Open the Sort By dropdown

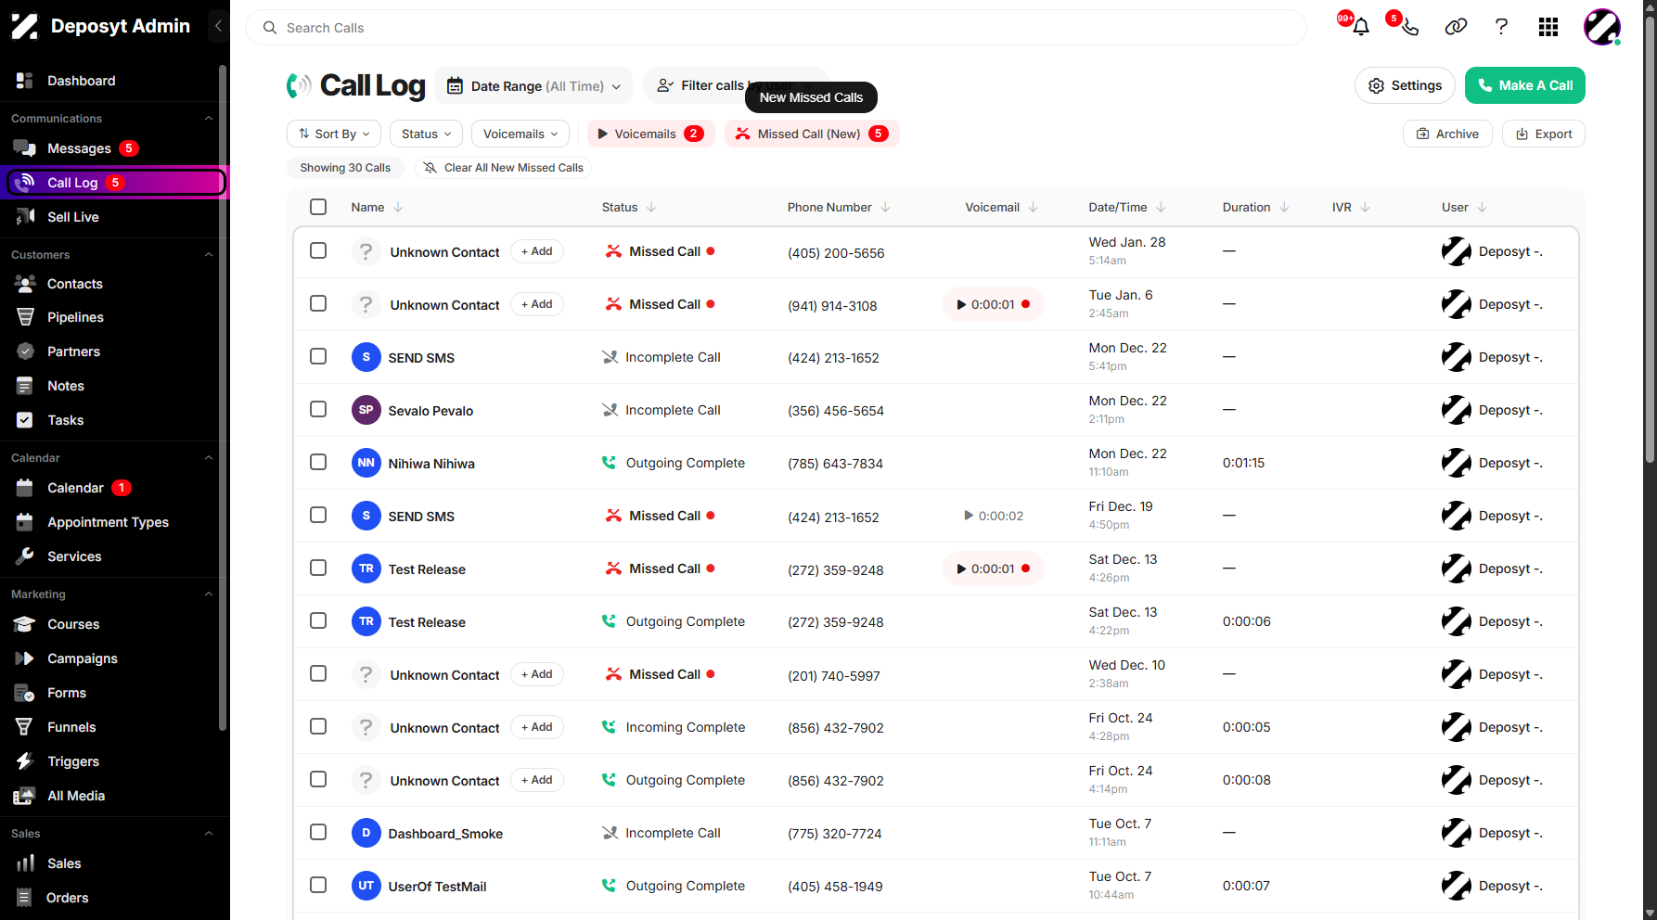(334, 134)
